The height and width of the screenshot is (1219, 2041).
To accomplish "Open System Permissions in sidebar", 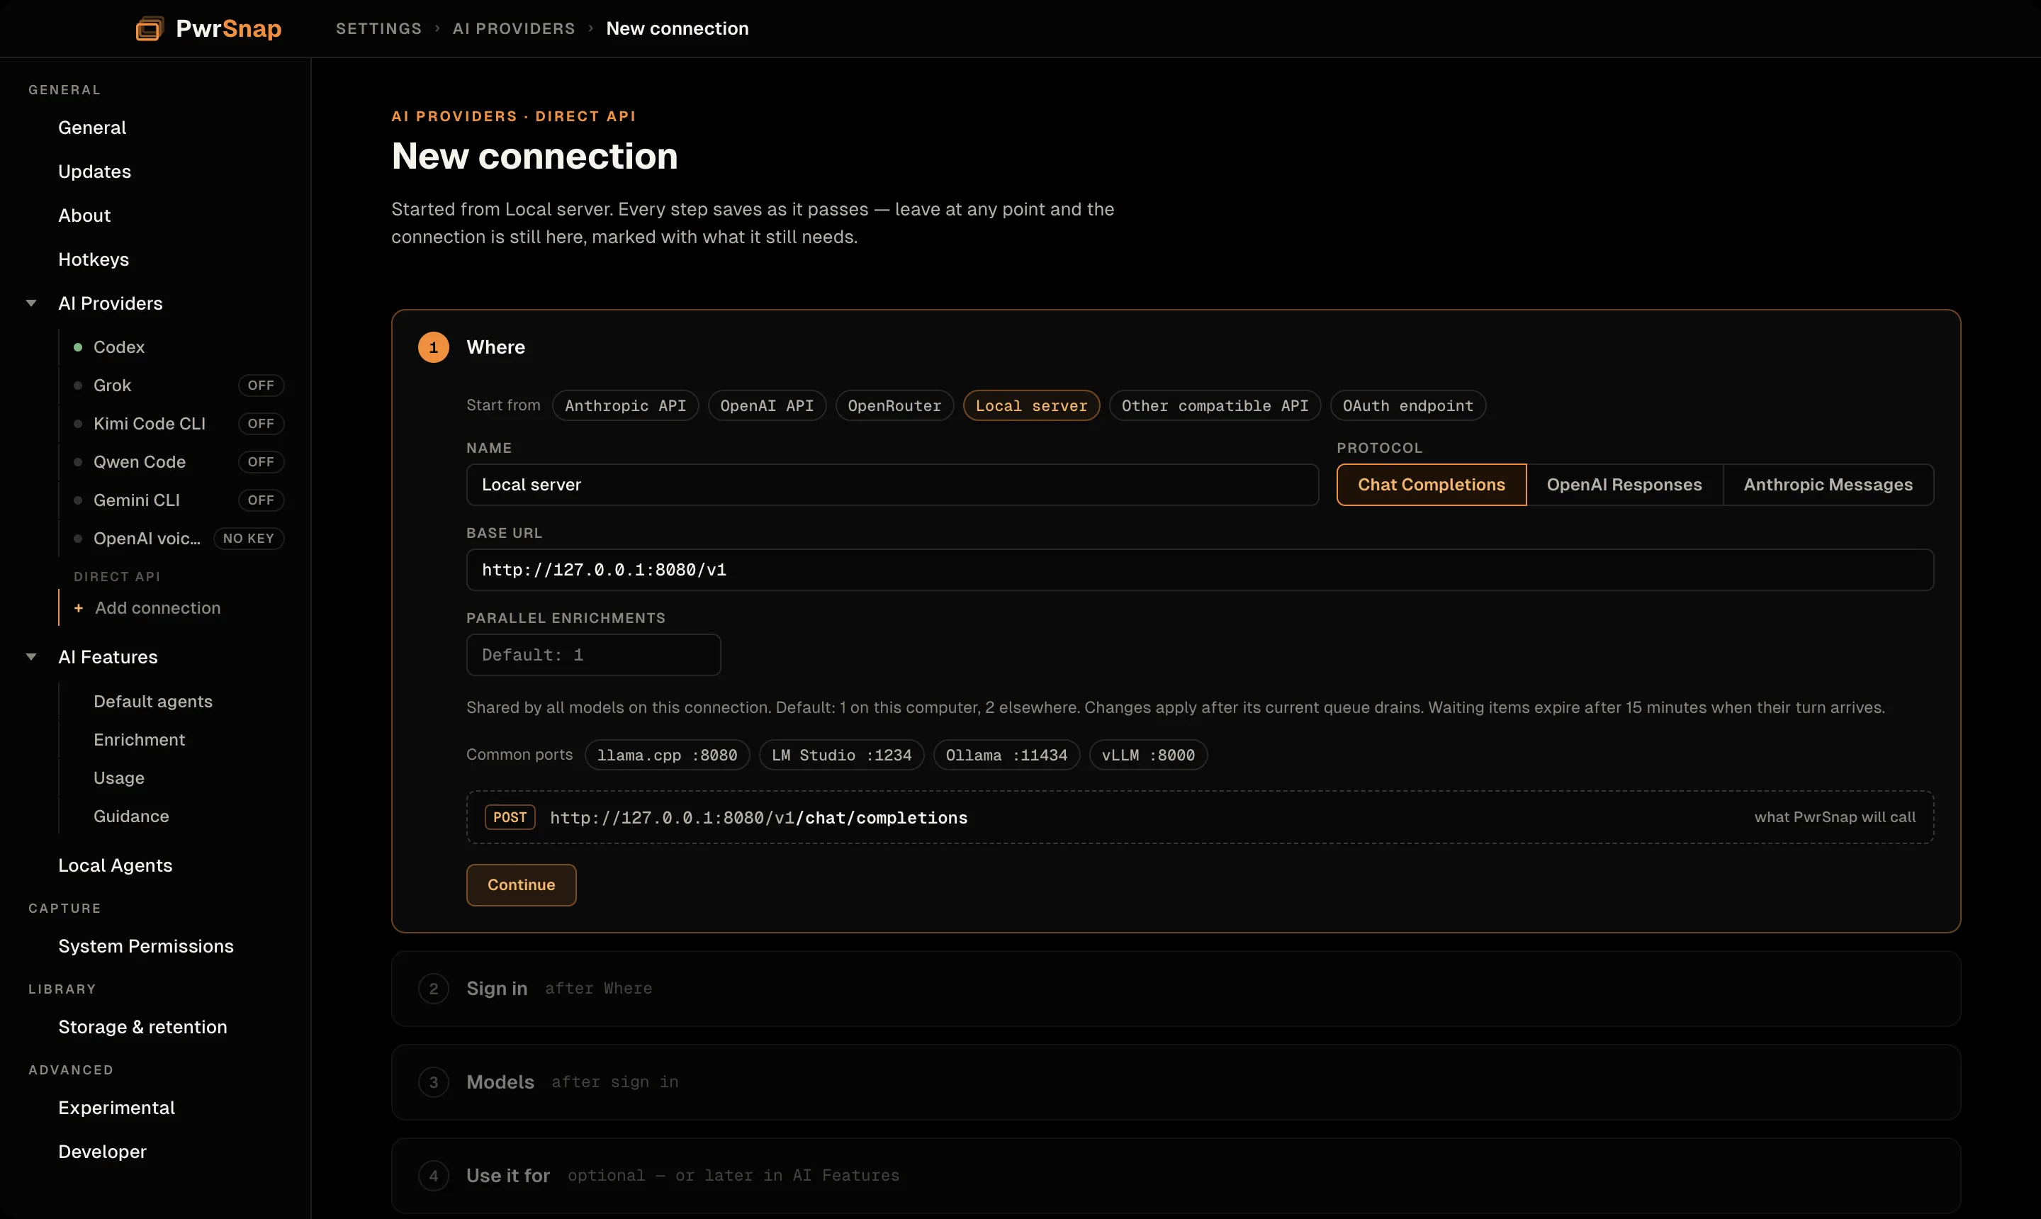I will 145,946.
